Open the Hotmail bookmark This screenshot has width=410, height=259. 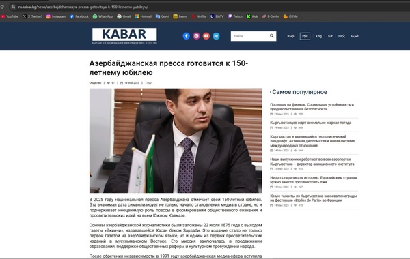tap(143, 16)
